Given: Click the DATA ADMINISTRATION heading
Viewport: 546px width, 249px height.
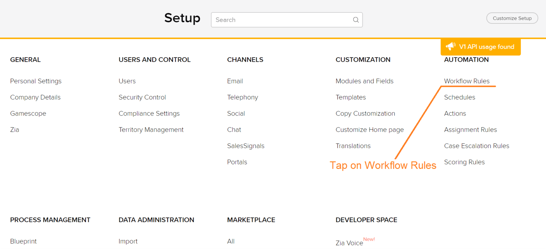Looking at the screenshot, I should point(156,220).
